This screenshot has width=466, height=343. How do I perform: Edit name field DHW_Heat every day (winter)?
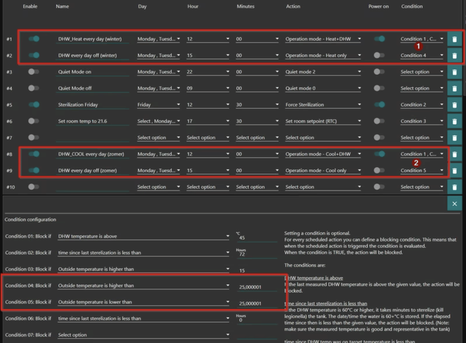[x=93, y=39]
